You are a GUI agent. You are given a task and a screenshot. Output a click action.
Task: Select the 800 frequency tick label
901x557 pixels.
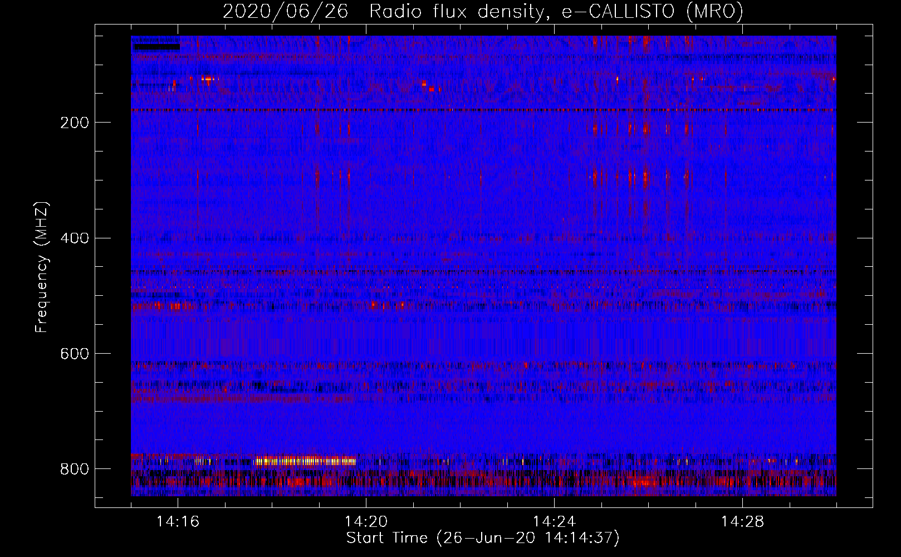pos(74,469)
